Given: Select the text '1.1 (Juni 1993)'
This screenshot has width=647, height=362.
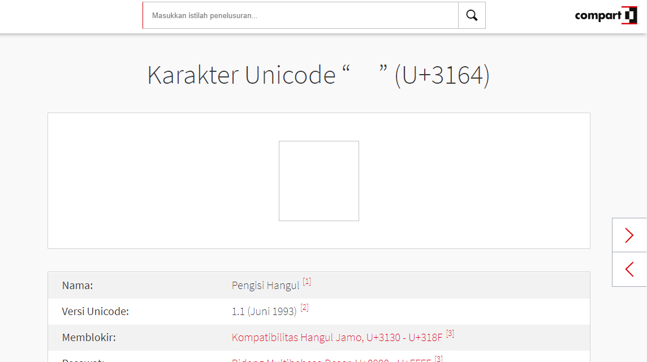Looking at the screenshot, I should tap(264, 311).
